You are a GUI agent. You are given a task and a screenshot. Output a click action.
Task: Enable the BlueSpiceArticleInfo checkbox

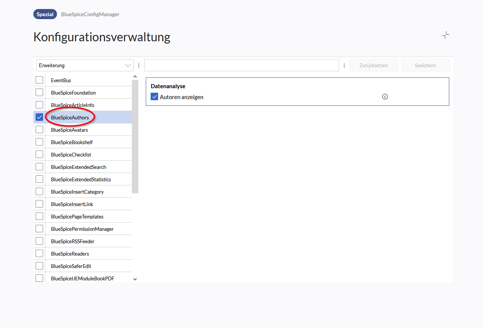[x=39, y=105]
